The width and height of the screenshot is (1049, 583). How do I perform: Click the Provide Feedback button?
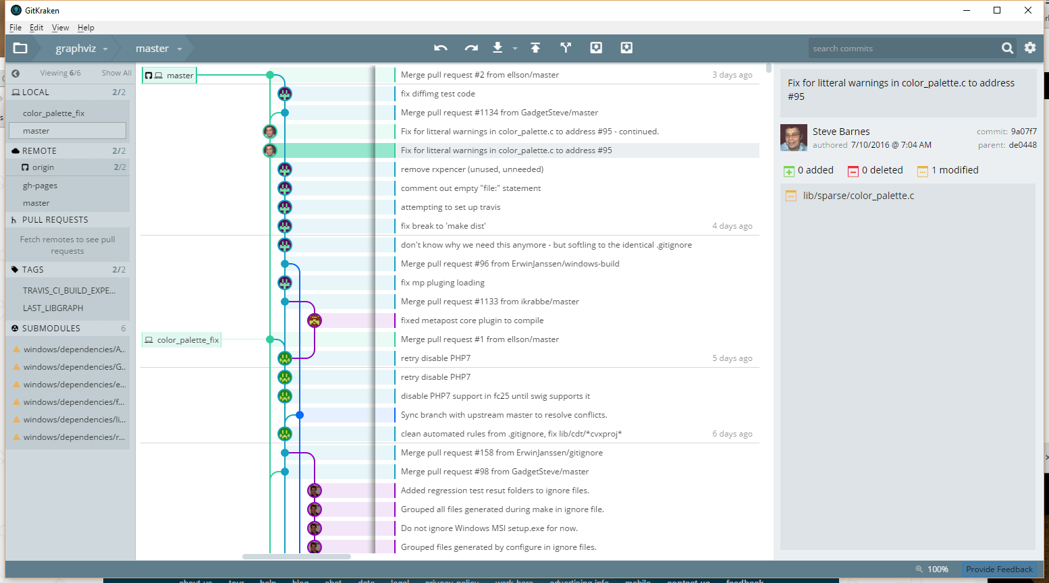tap(999, 570)
